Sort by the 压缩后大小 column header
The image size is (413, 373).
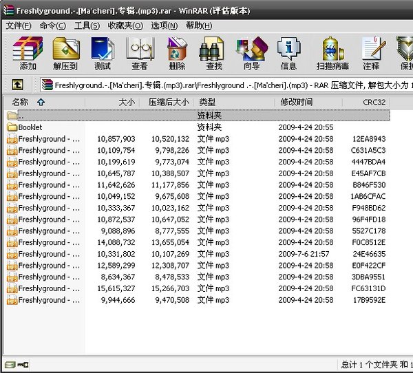coord(167,102)
